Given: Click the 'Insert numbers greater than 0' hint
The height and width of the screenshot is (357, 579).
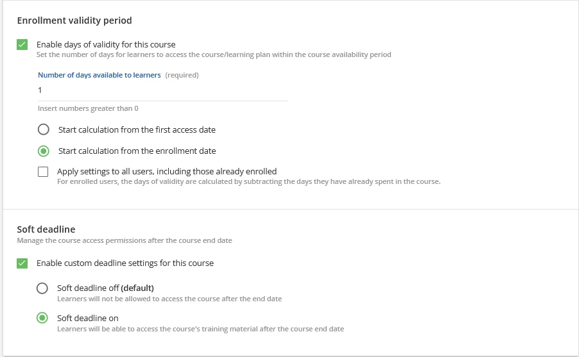Looking at the screenshot, I should click(x=88, y=109).
